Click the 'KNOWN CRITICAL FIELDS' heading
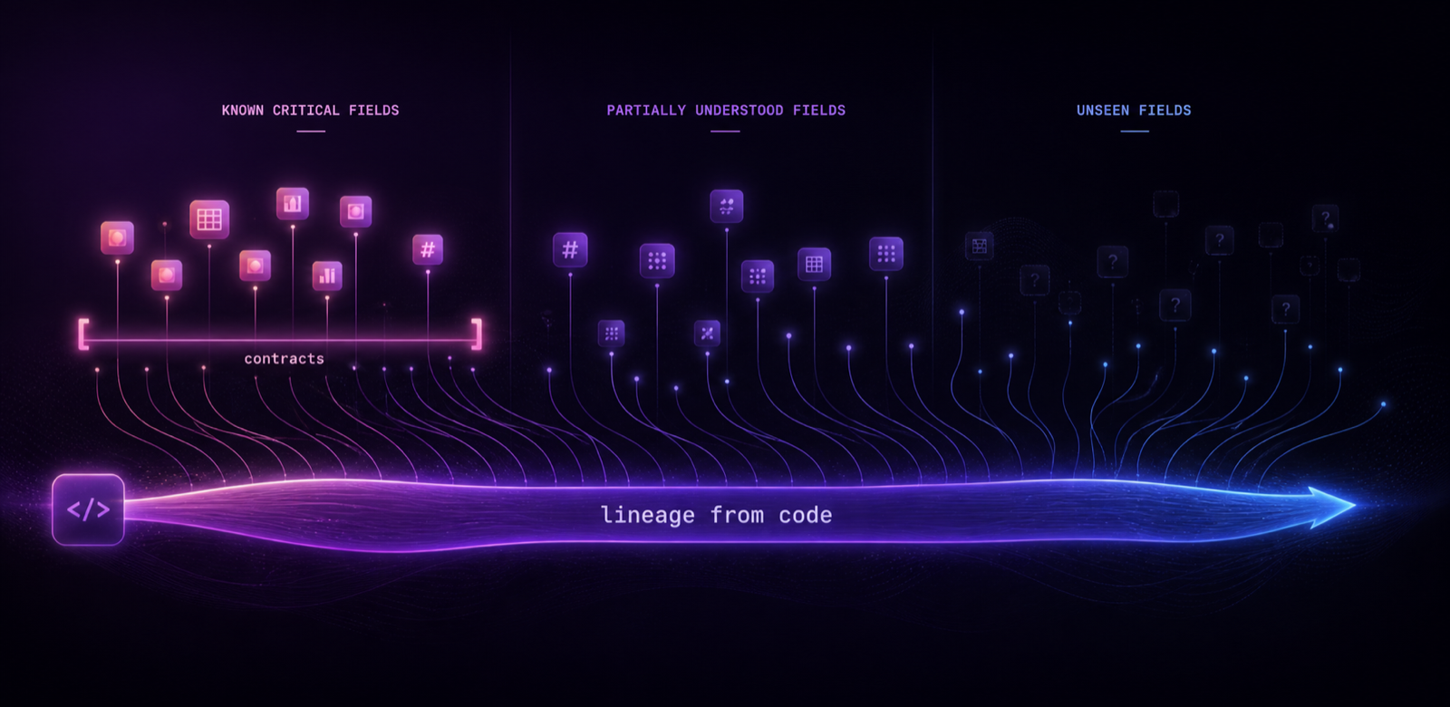 pyautogui.click(x=310, y=111)
